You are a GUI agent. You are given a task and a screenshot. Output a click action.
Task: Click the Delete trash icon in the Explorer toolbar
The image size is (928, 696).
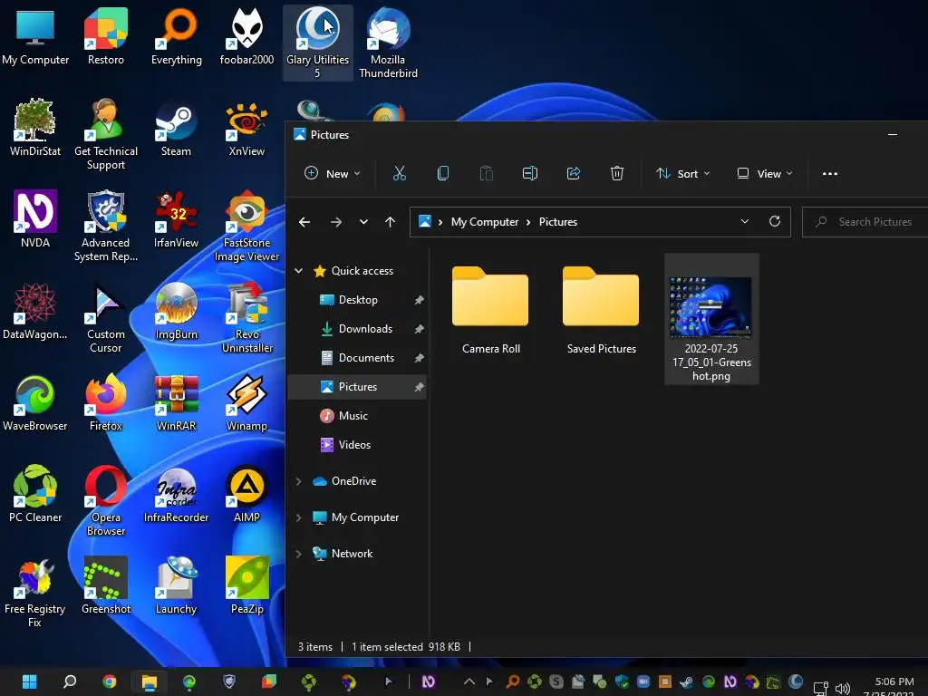[616, 173]
